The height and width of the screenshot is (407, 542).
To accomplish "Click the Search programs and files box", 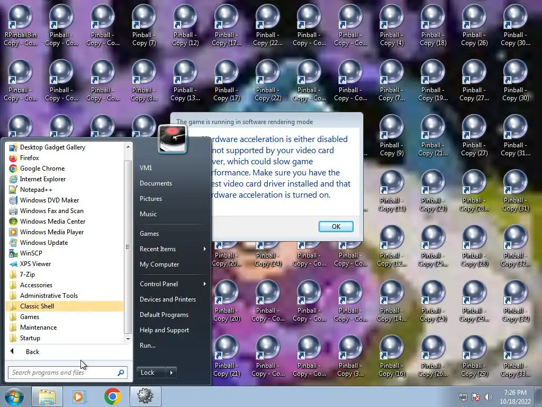I will click(x=62, y=373).
